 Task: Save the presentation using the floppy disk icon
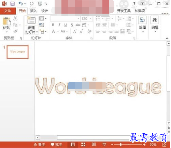tap(12, 4)
